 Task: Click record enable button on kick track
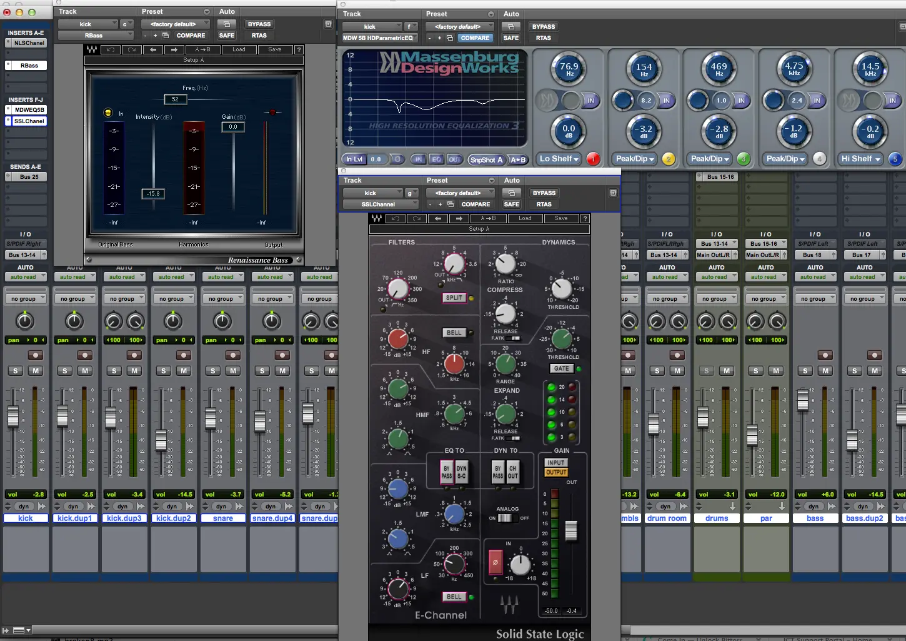(36, 355)
